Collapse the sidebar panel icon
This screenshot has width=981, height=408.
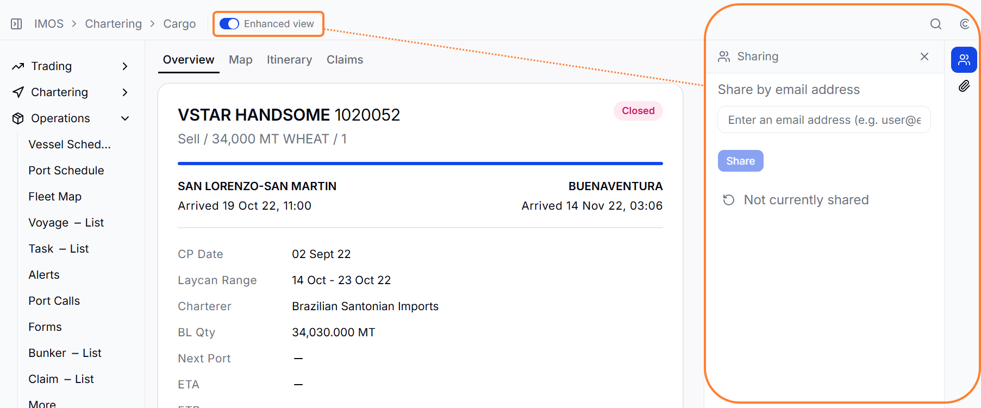[x=16, y=24]
